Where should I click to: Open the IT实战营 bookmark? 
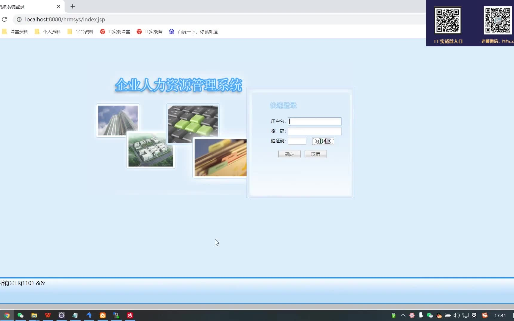click(150, 32)
